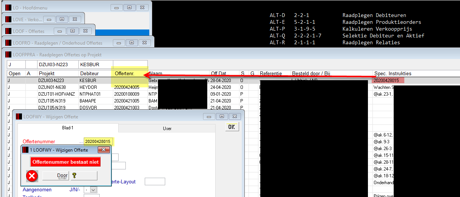Open the Aangenomen J/N dropdown

tap(93, 190)
